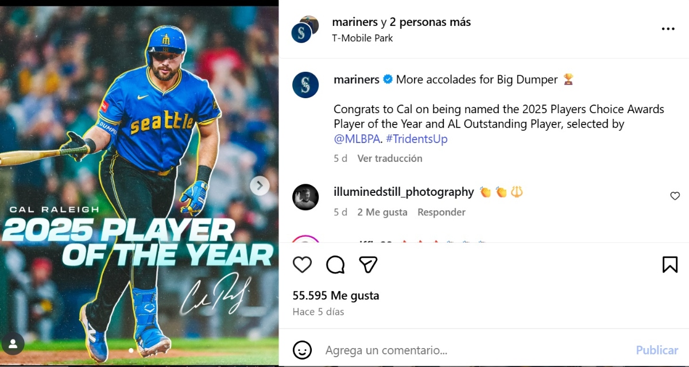Save the post with the bookmark icon
The image size is (689, 367).
pos(669,264)
